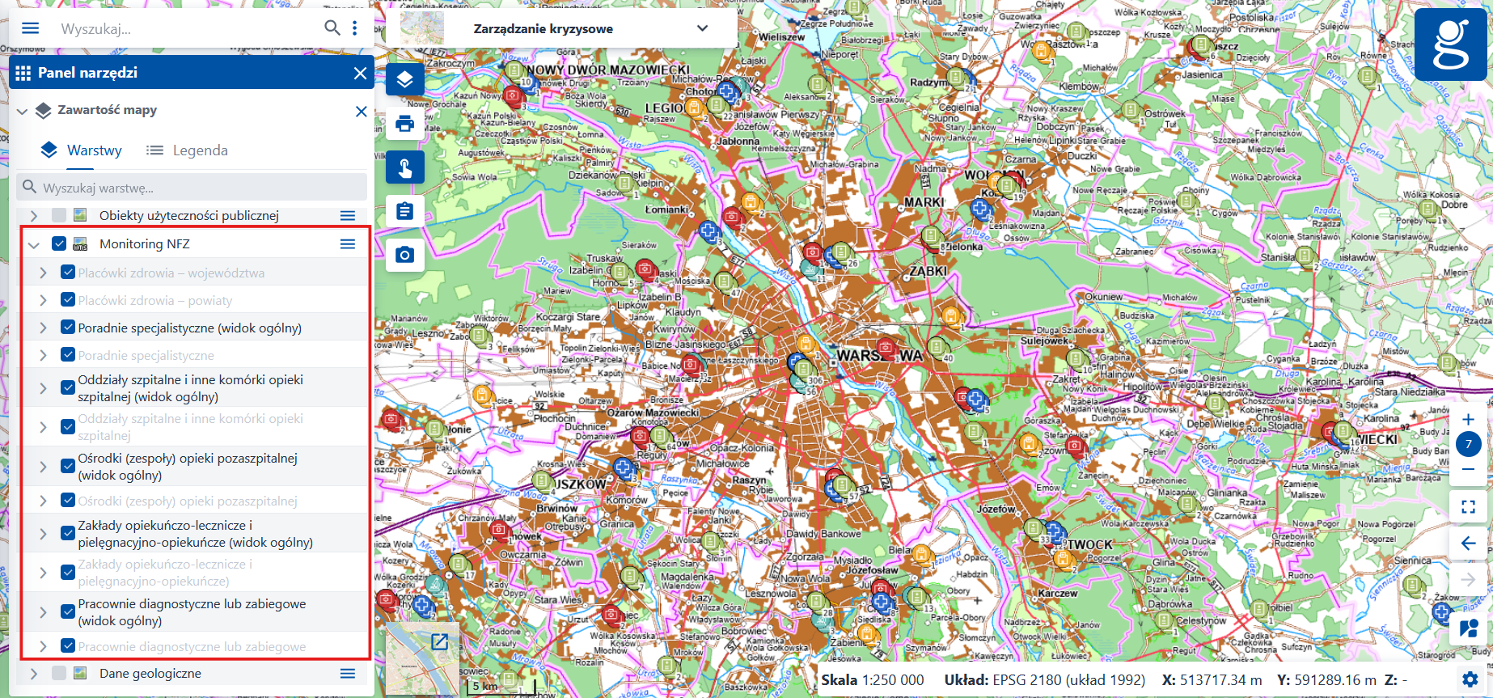
Task: Enable the Dane geologiczne layer checkbox
Action: click(x=59, y=673)
